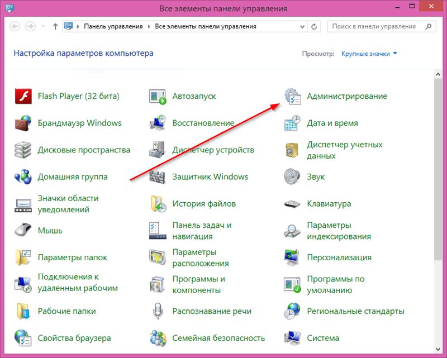This screenshot has height=358, width=447.
Task: Expand the address bar history dropdown arrow
Action: click(302, 27)
